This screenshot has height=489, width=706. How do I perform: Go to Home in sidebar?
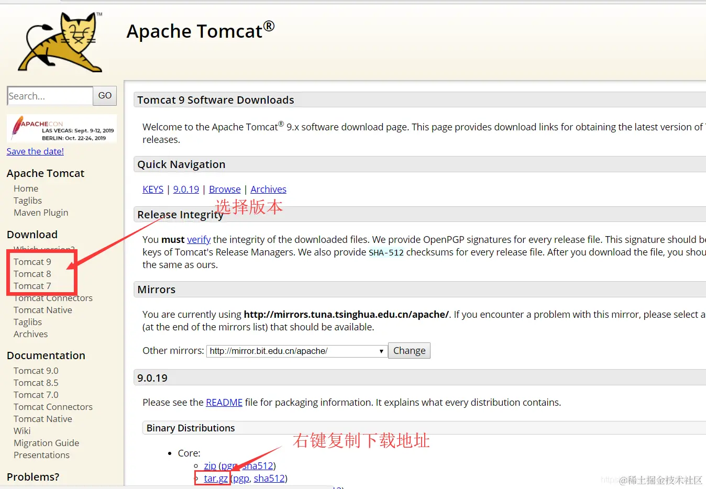pyautogui.click(x=26, y=188)
